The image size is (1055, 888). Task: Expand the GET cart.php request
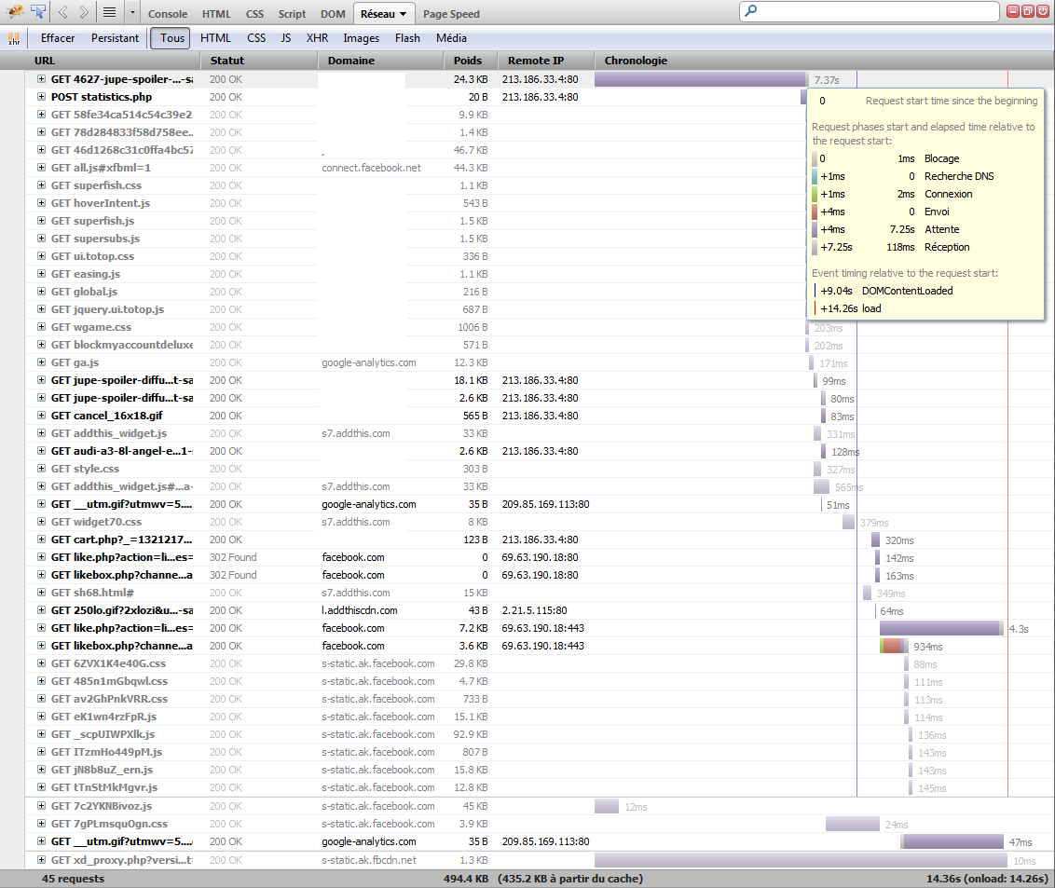point(42,540)
